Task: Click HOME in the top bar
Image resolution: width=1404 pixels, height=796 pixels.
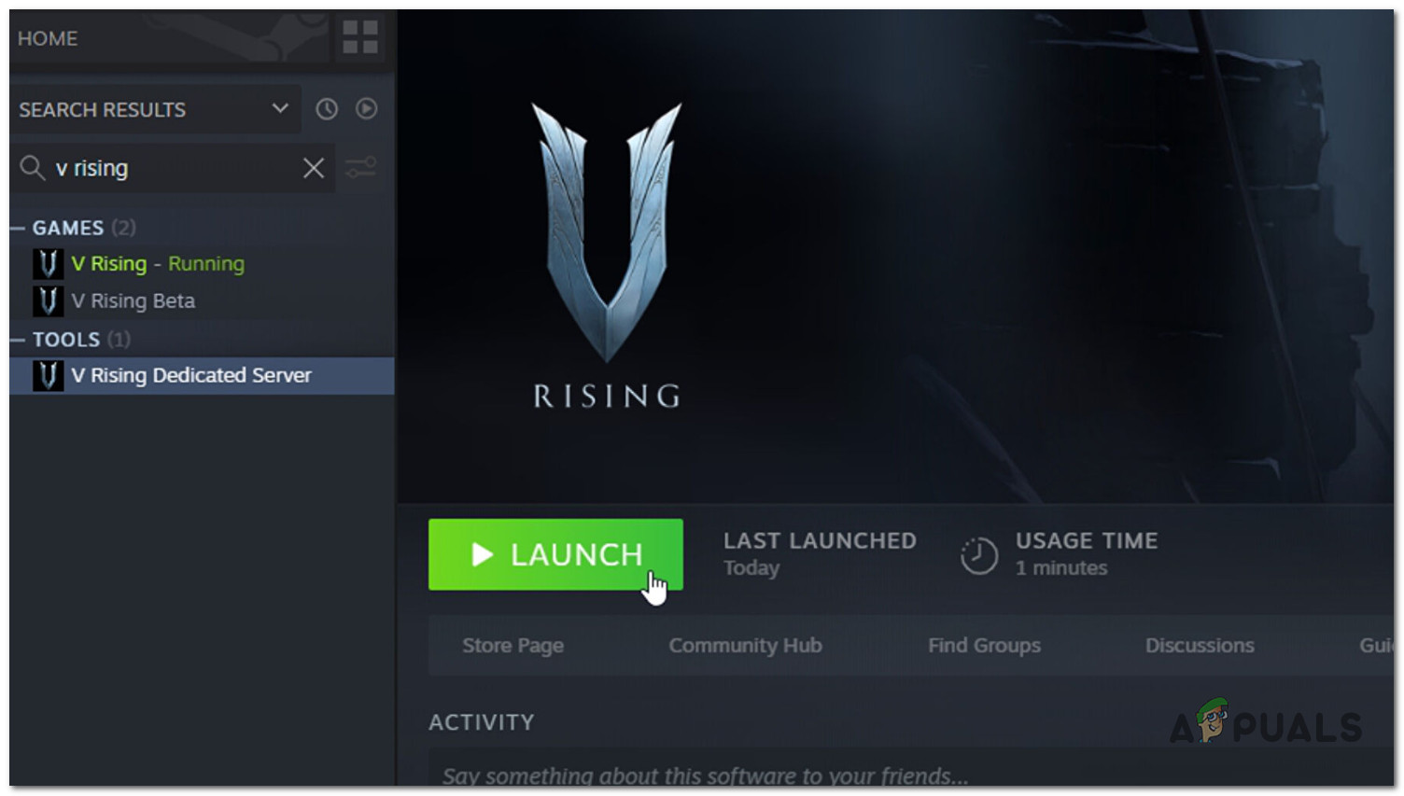Action: tap(50, 38)
